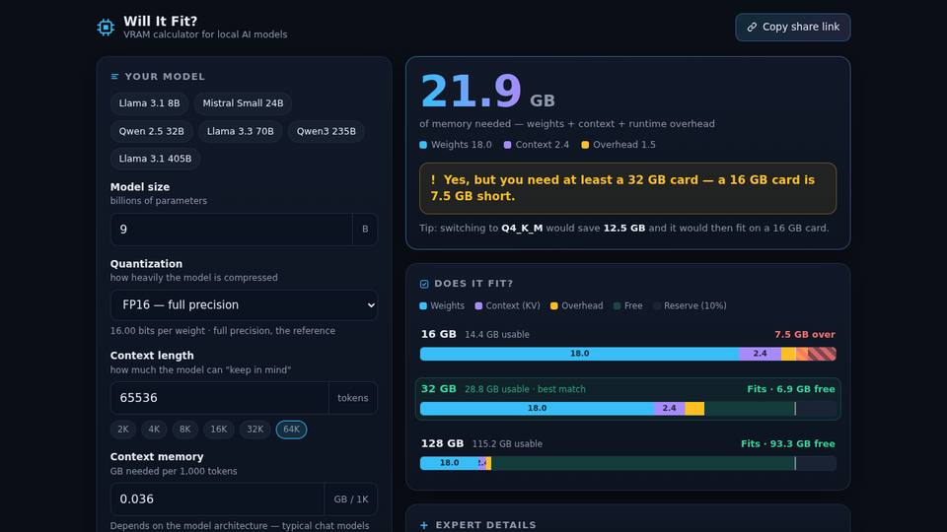Viewport: 947px width, 532px height.
Task: Click the 32 GB card usage bar
Action: coord(628,408)
